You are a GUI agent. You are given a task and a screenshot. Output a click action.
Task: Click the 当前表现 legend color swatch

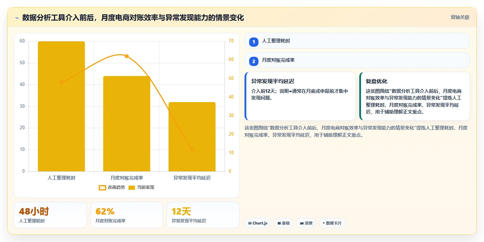click(132, 187)
